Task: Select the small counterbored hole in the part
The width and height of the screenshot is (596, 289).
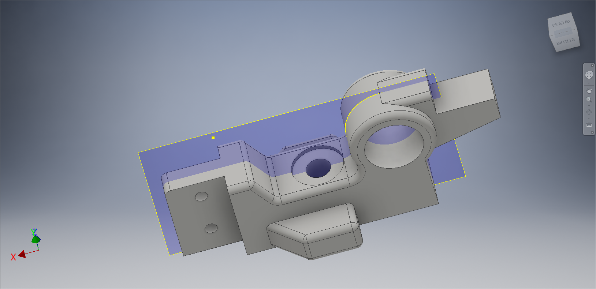Action: [318, 168]
